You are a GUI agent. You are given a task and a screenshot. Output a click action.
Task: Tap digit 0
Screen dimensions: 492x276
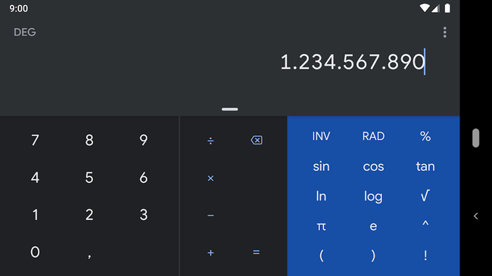pyautogui.click(x=35, y=252)
